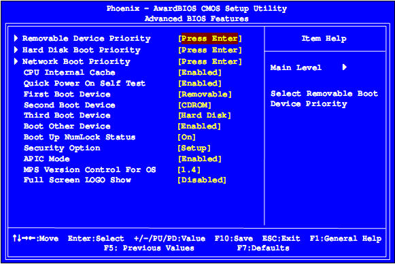Open highlighted Press Enter for Removable Device

click(x=210, y=38)
